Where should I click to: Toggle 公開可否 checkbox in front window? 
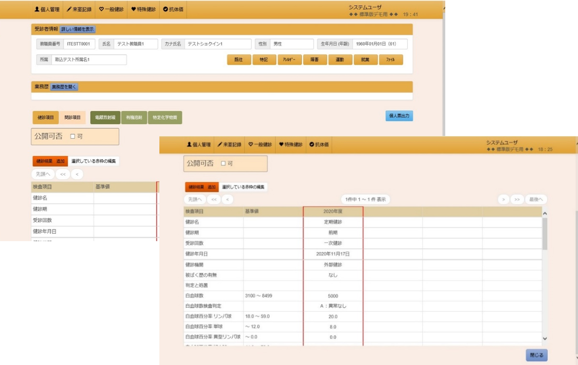coord(223,163)
